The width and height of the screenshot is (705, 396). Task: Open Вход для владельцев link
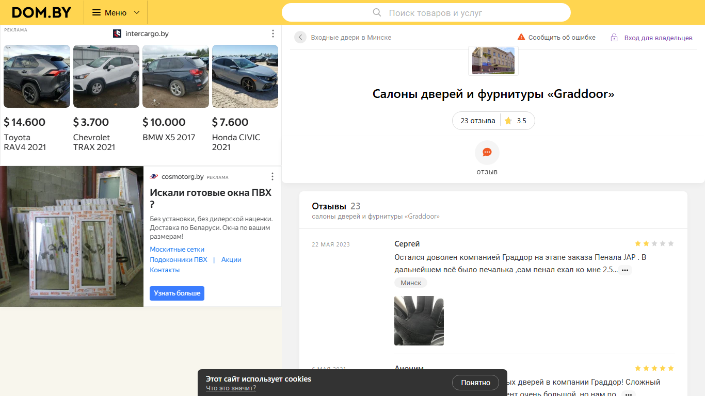(x=659, y=38)
